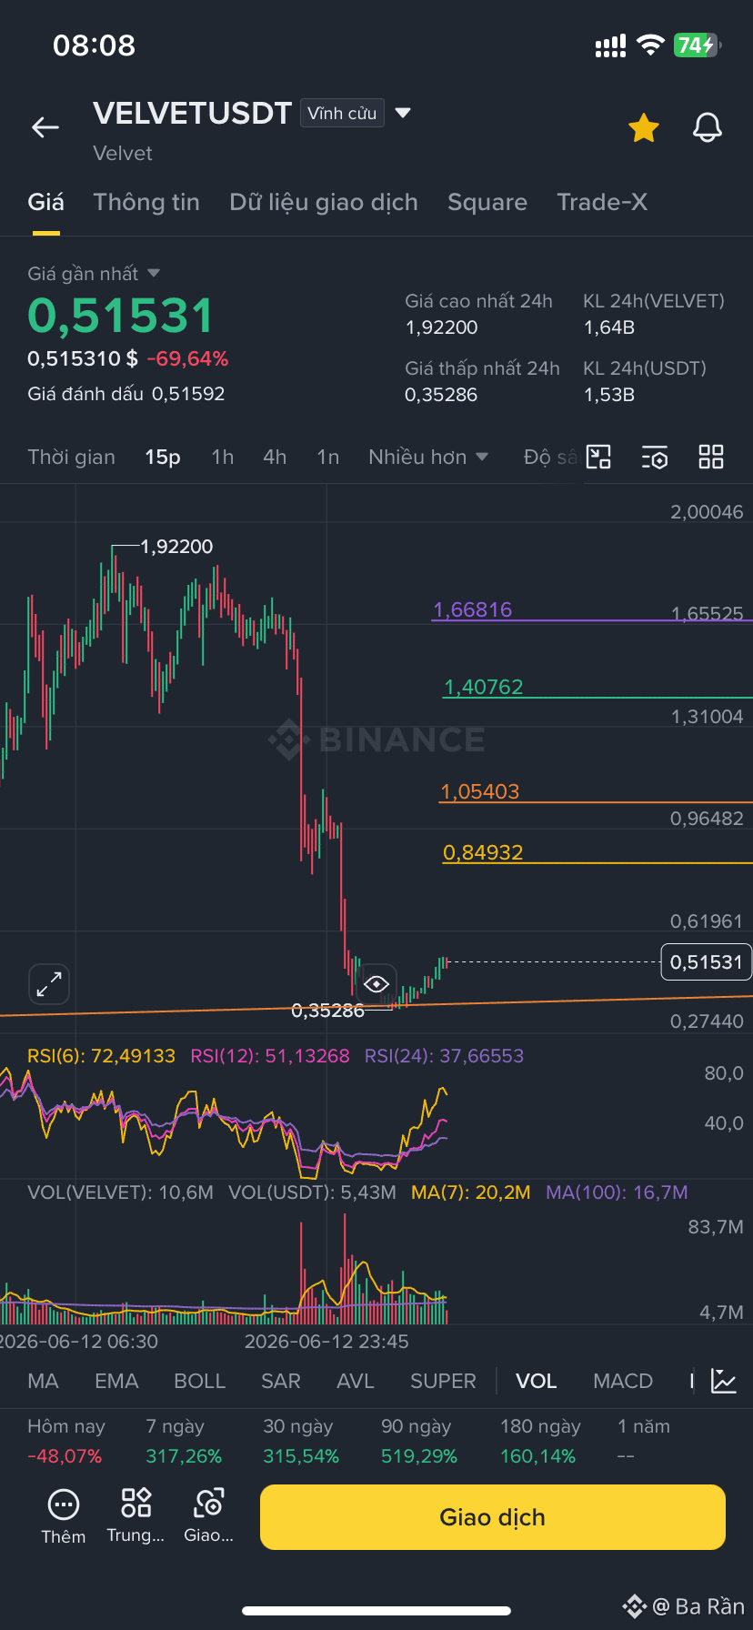
Task: Expand the Giá gần nhất dropdown
Action: coord(94,273)
